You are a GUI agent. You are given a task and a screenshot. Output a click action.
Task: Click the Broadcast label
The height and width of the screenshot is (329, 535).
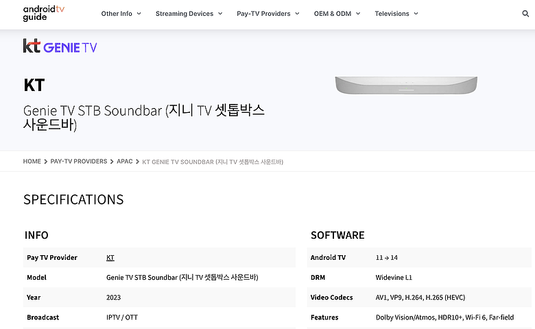tap(43, 317)
